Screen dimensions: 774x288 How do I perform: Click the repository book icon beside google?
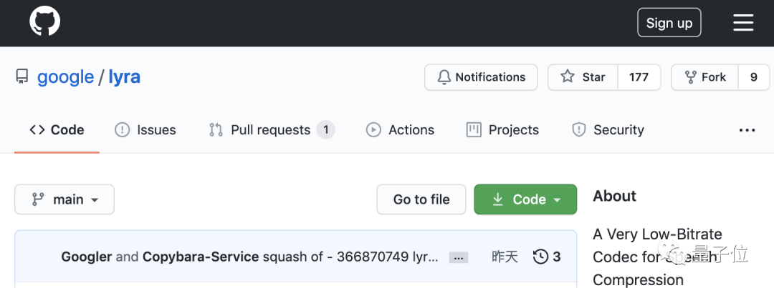tap(22, 76)
